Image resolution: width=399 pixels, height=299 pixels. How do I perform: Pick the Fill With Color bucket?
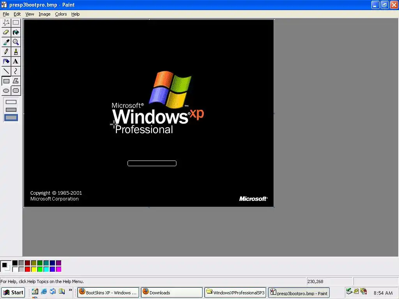tap(16, 32)
